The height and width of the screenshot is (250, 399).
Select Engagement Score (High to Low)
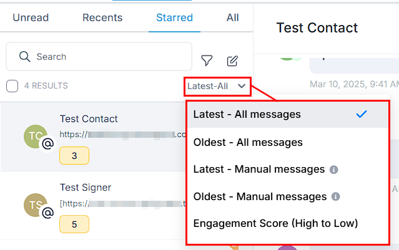coord(288,224)
